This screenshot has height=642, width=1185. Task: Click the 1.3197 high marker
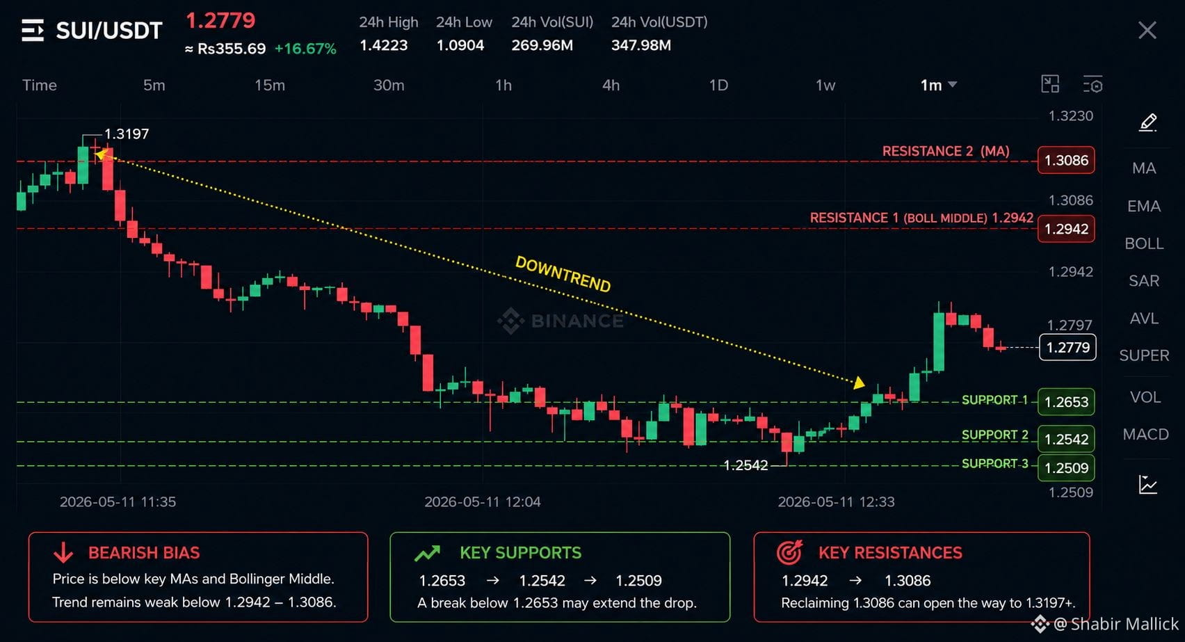[x=126, y=134]
